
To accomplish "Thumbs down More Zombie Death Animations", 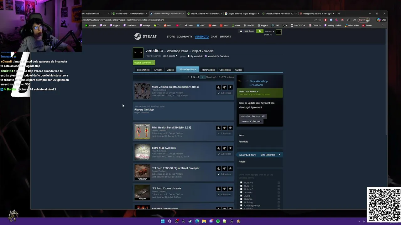I will (224, 87).
